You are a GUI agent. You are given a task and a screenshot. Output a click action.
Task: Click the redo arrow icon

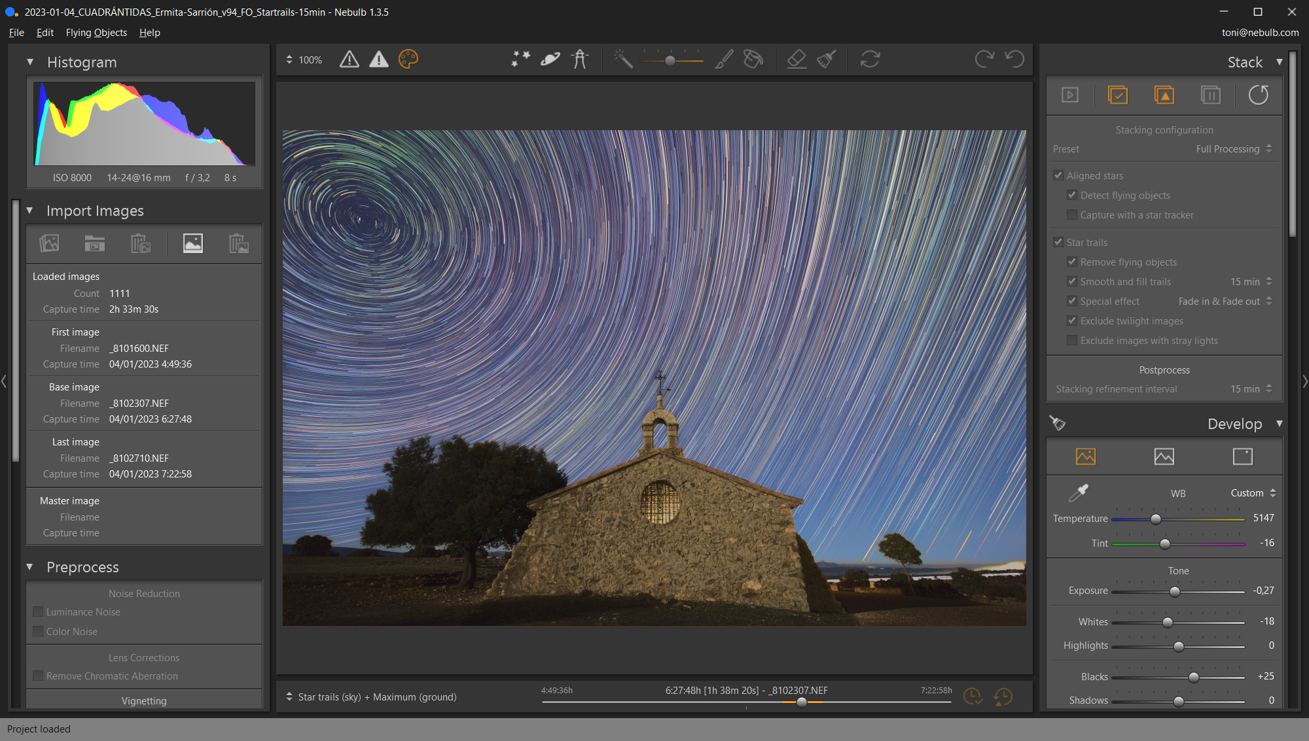pos(984,60)
